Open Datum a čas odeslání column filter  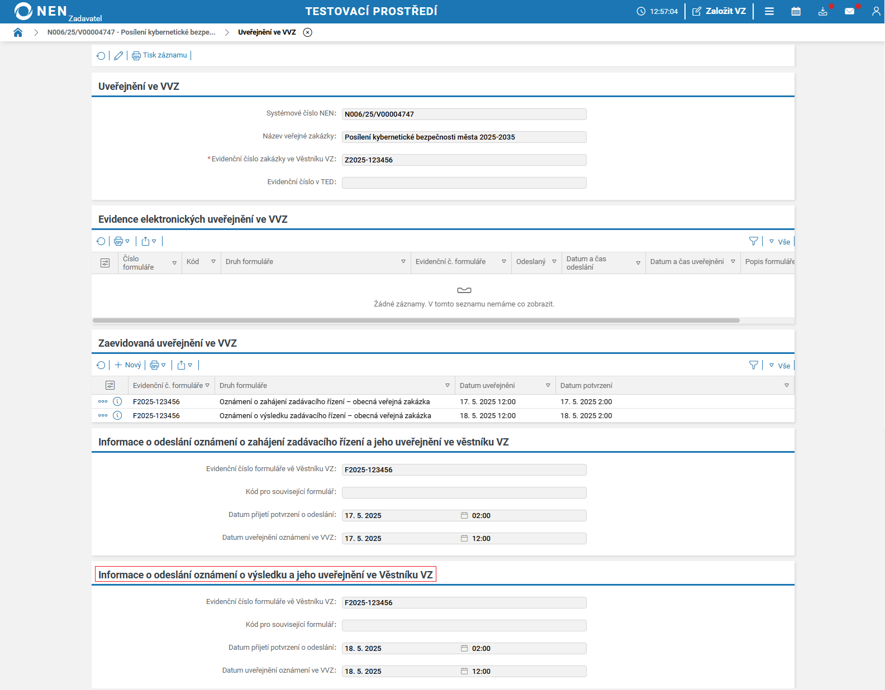[x=638, y=263]
